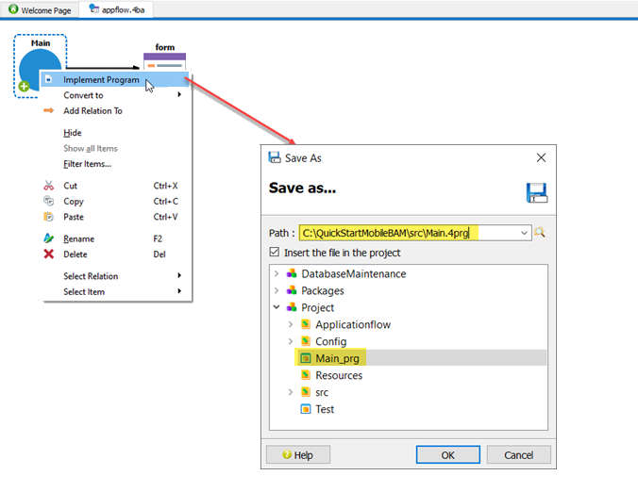Click the Main_prg program icon
The width and height of the screenshot is (638, 492).
tap(306, 358)
